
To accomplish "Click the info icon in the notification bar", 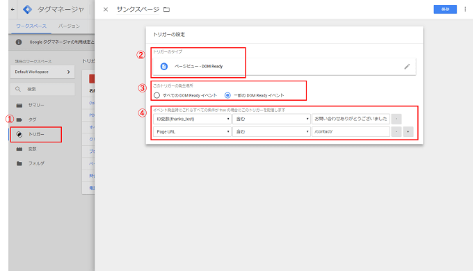I will tap(19, 42).
